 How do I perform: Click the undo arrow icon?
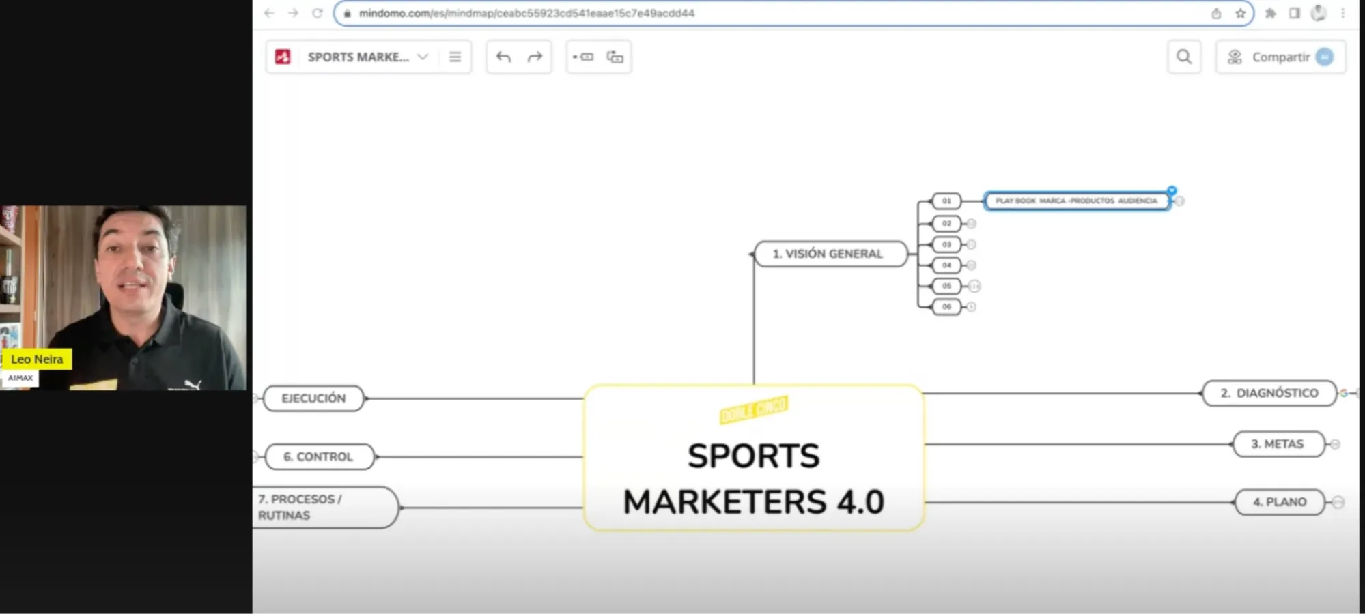coord(503,57)
